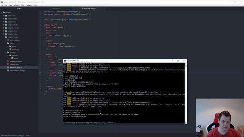Open the Edit menu
Screen dimensions: 244x137
6,5
